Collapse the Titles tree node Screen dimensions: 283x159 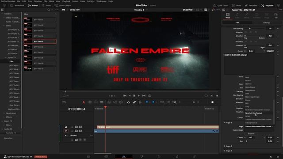click(4, 26)
